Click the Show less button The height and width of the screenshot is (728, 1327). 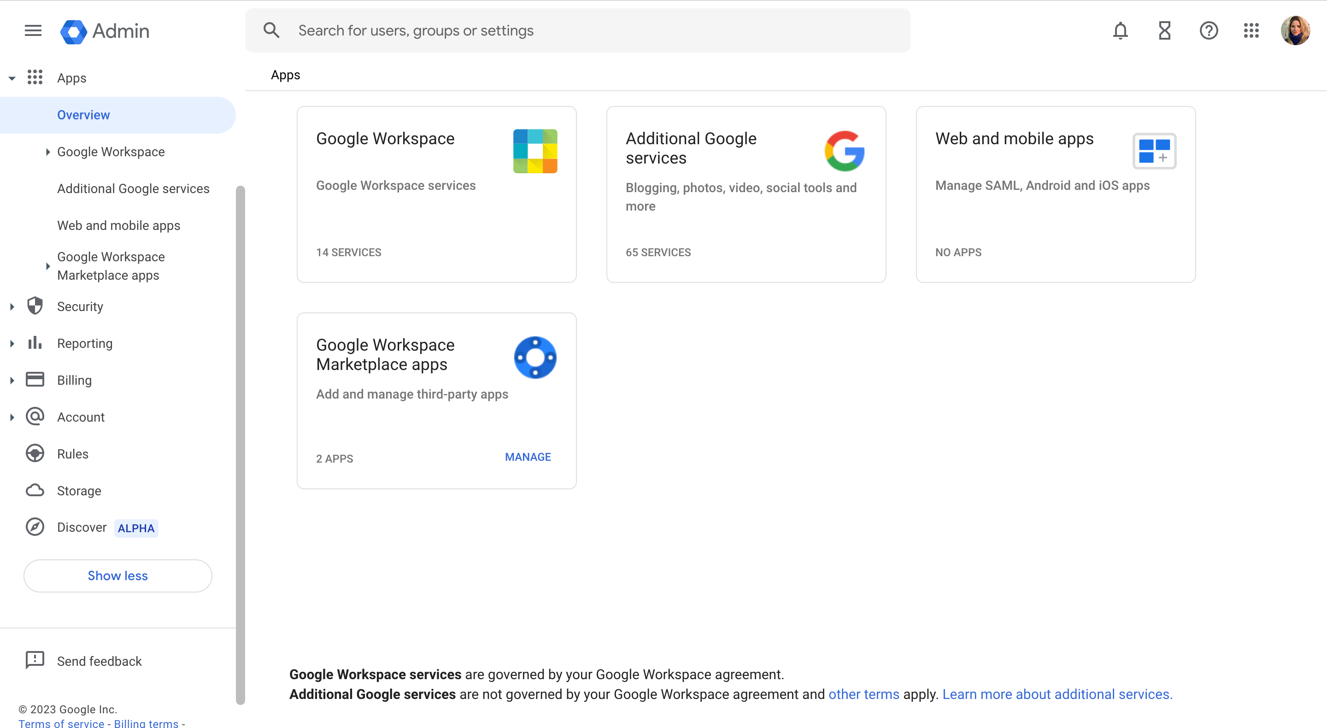tap(117, 575)
